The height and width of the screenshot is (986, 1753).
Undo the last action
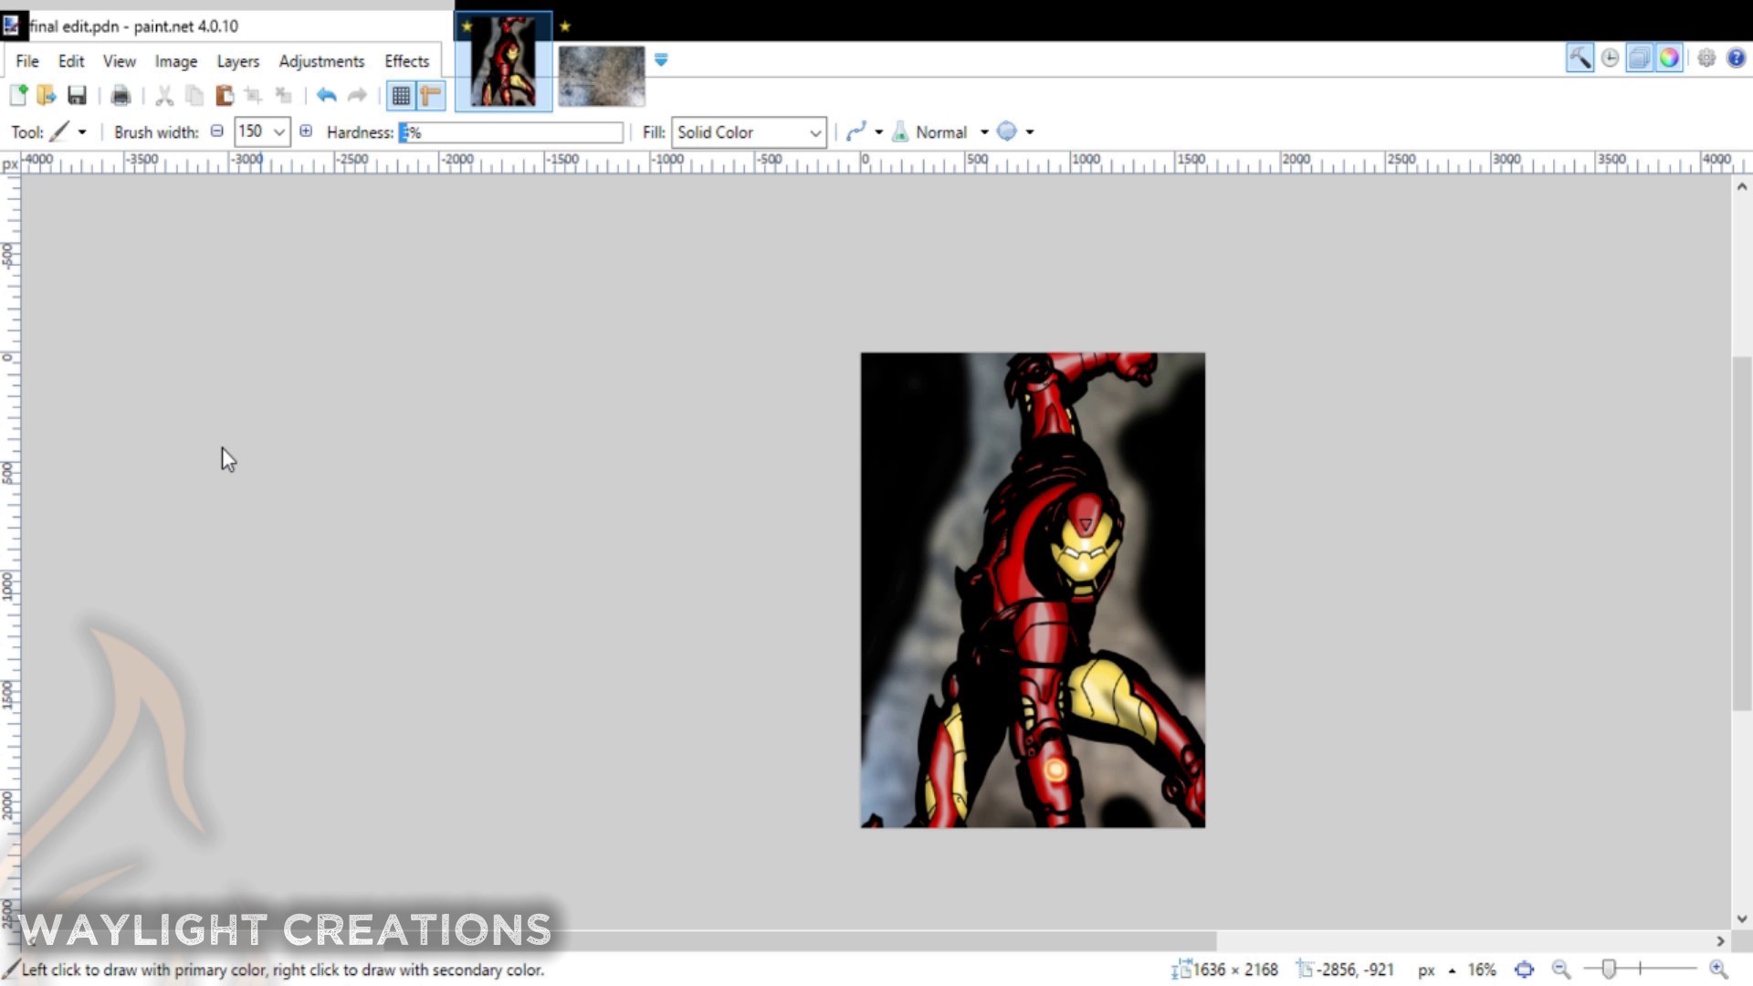tap(327, 95)
